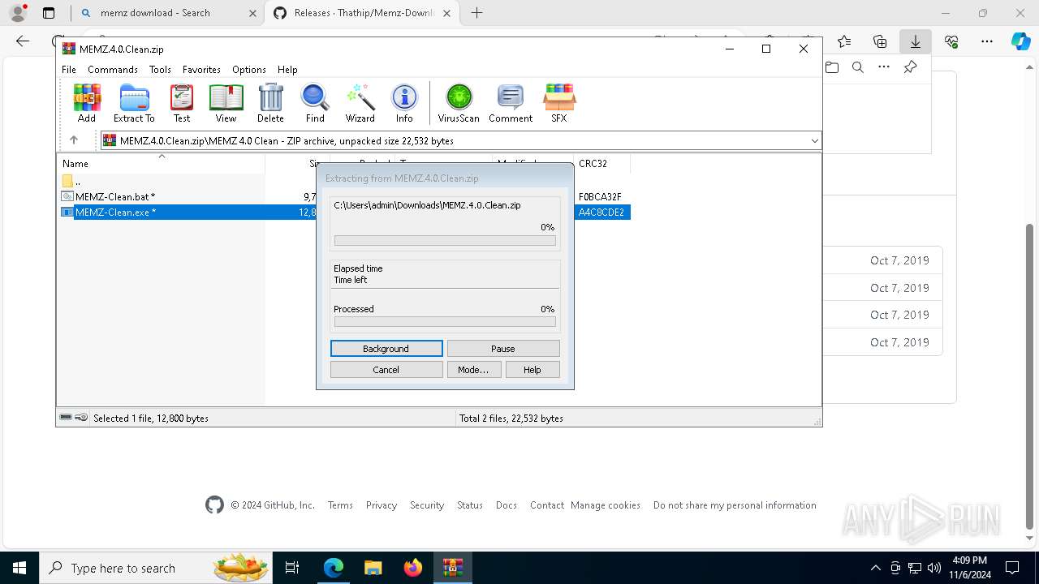Image resolution: width=1039 pixels, height=584 pixels.
Task: Cancel the extraction
Action: click(386, 370)
